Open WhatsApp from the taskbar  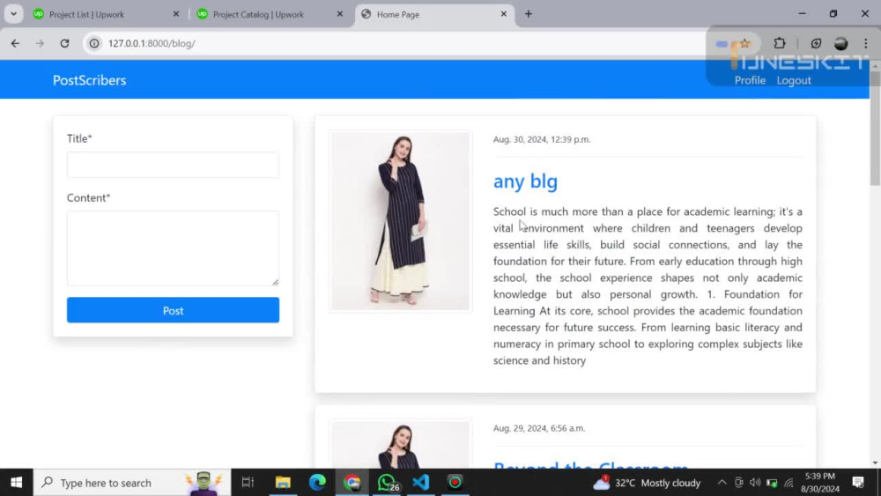pyautogui.click(x=387, y=483)
